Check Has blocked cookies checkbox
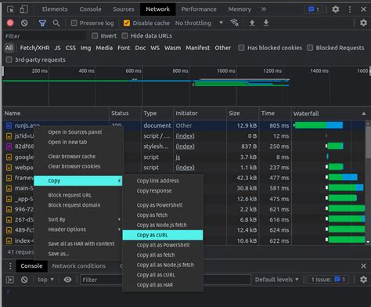371x307 pixels. (241, 48)
